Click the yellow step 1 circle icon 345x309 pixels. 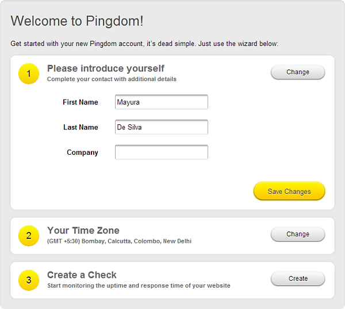click(x=29, y=74)
